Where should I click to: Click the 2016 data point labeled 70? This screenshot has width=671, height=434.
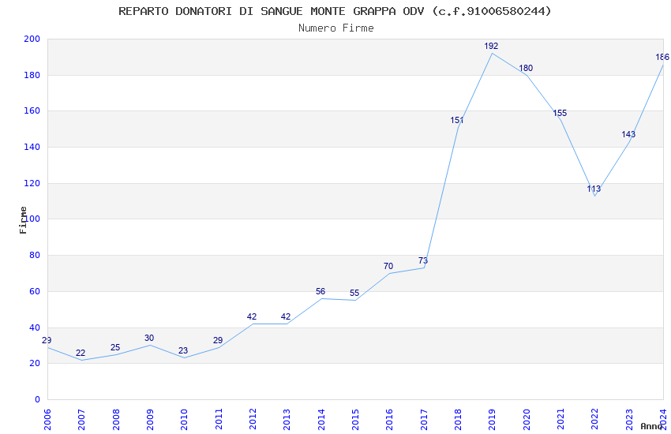(x=388, y=266)
